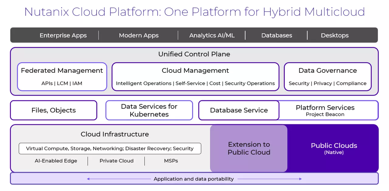Open the Analytics AI/ML section
Image resolution: width=389 pixels, height=191 pixels.
212,35
